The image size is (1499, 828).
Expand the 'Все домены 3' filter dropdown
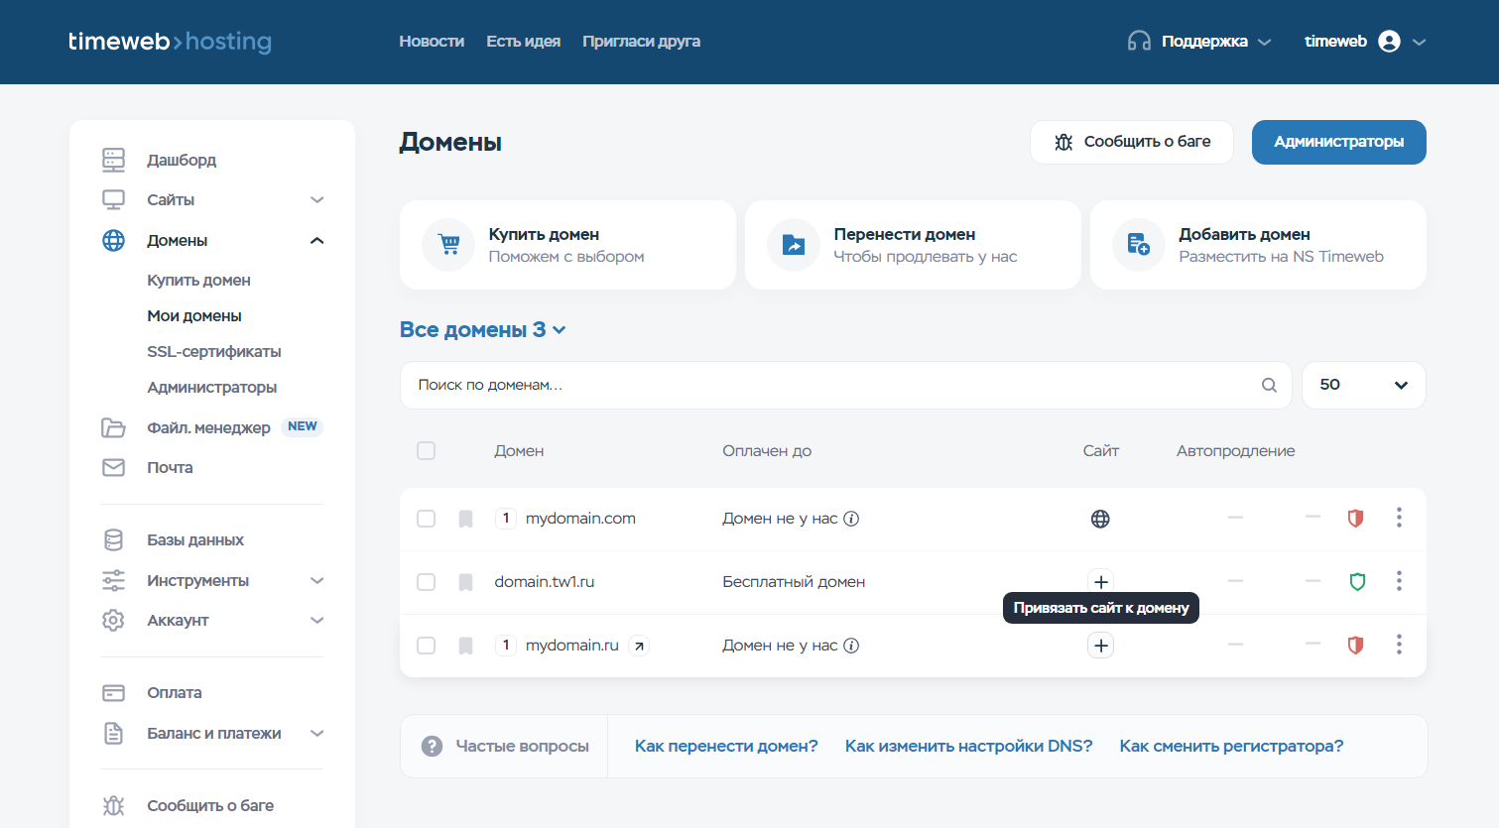coord(482,330)
